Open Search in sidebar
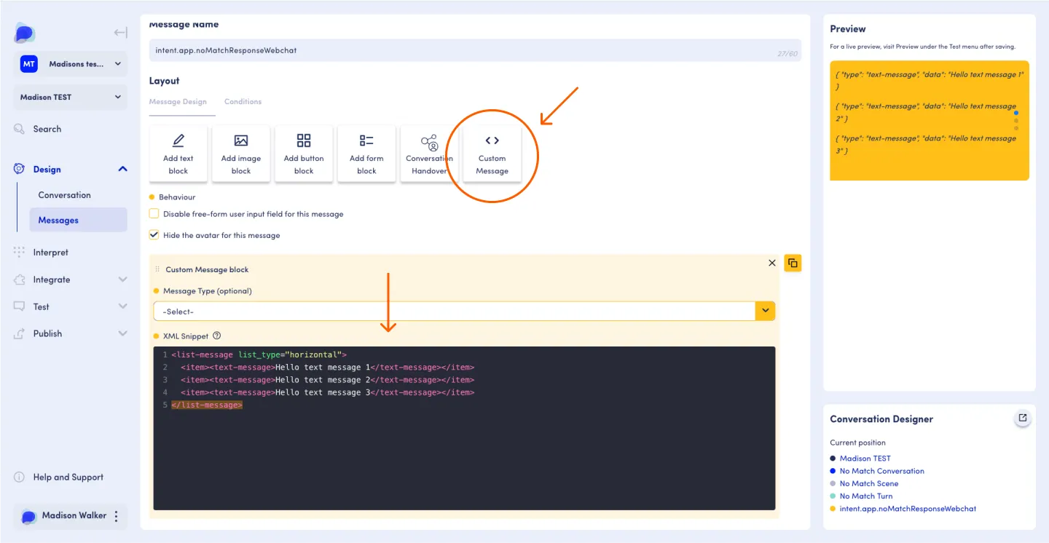Image resolution: width=1049 pixels, height=543 pixels. point(47,129)
